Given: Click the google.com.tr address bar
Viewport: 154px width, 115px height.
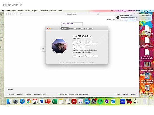Looking at the screenshot, I should [x=72, y=14].
